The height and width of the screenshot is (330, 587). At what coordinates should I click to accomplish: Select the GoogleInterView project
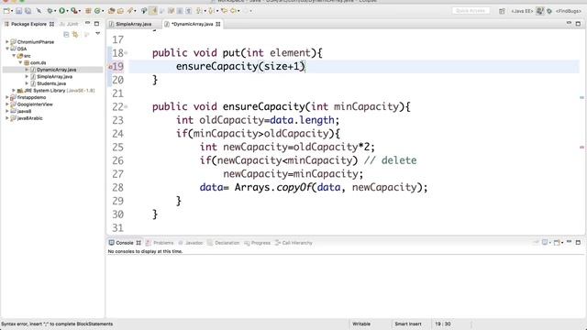35,104
